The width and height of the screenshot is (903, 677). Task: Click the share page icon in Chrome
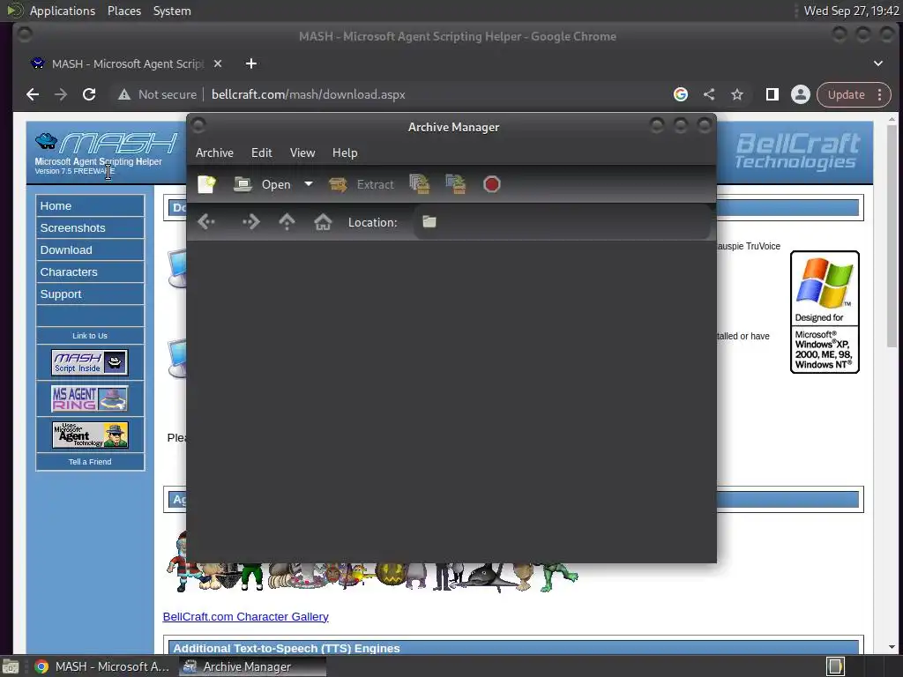(x=709, y=94)
